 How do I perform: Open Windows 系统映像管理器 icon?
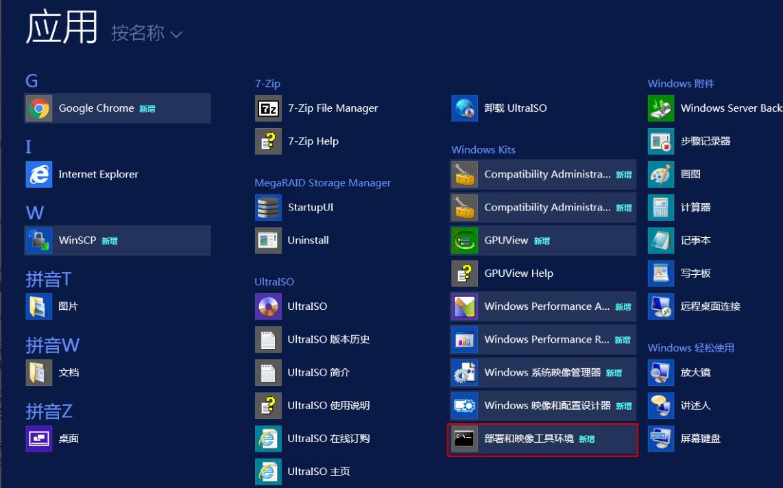[x=464, y=373]
